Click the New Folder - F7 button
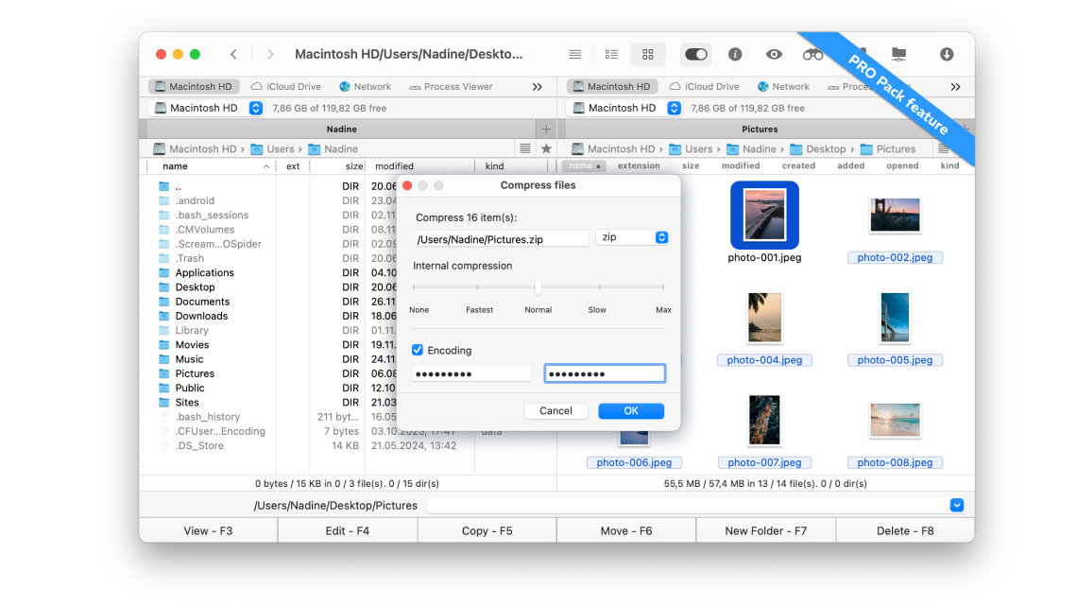Screen dimensions: 1077x606 click(x=765, y=530)
